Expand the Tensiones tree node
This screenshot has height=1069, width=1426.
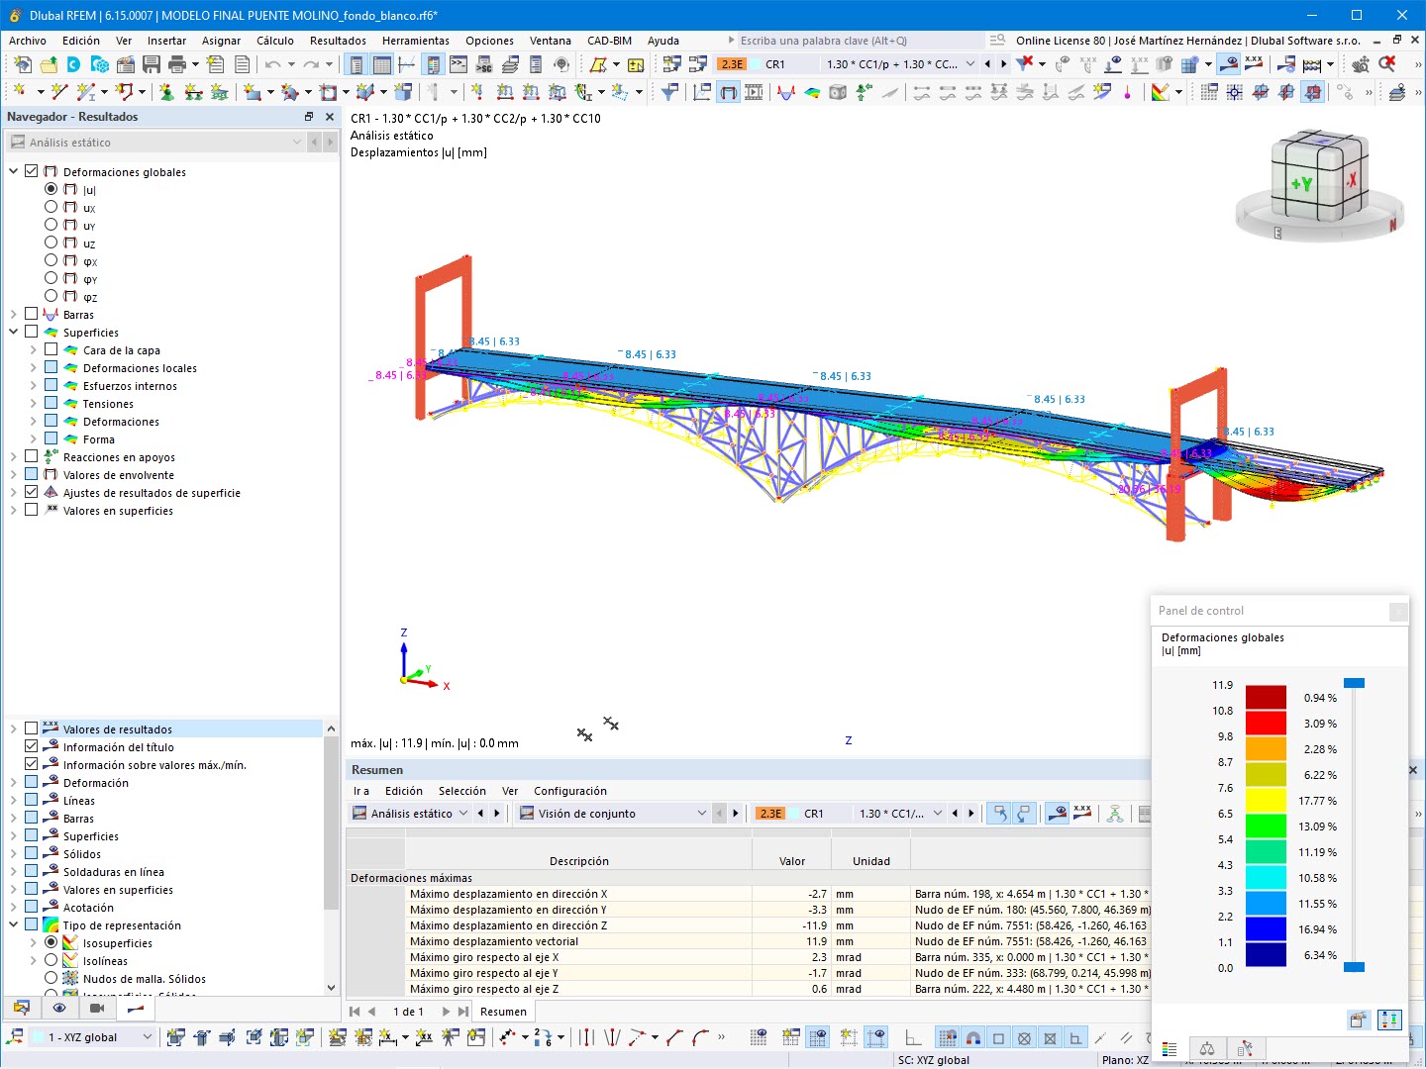point(33,403)
